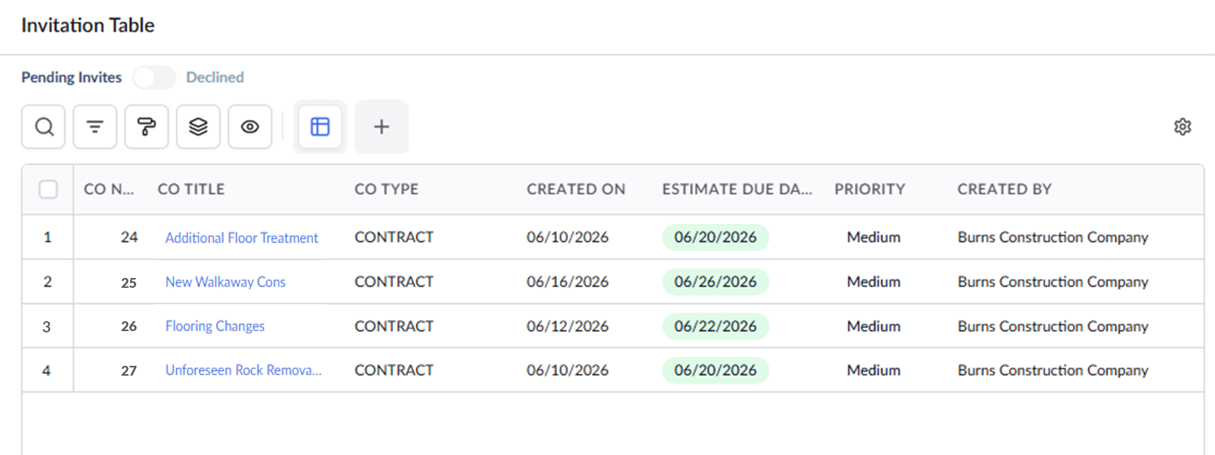This screenshot has height=455, width=1215.
Task: Open the New Walkaway Cons link
Action: (225, 282)
